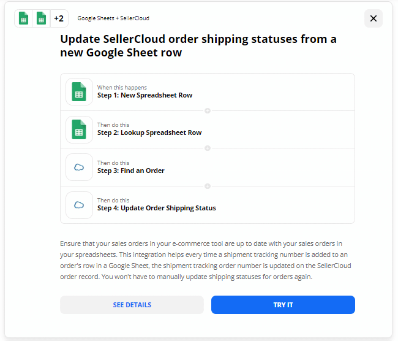Click plus connector between Step 2 and 3
The height and width of the screenshot is (341, 398).
click(x=208, y=148)
